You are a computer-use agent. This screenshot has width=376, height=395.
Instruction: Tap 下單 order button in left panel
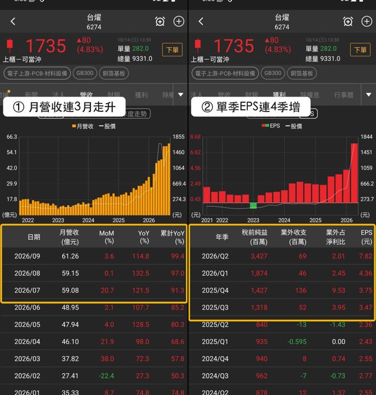pos(173,49)
